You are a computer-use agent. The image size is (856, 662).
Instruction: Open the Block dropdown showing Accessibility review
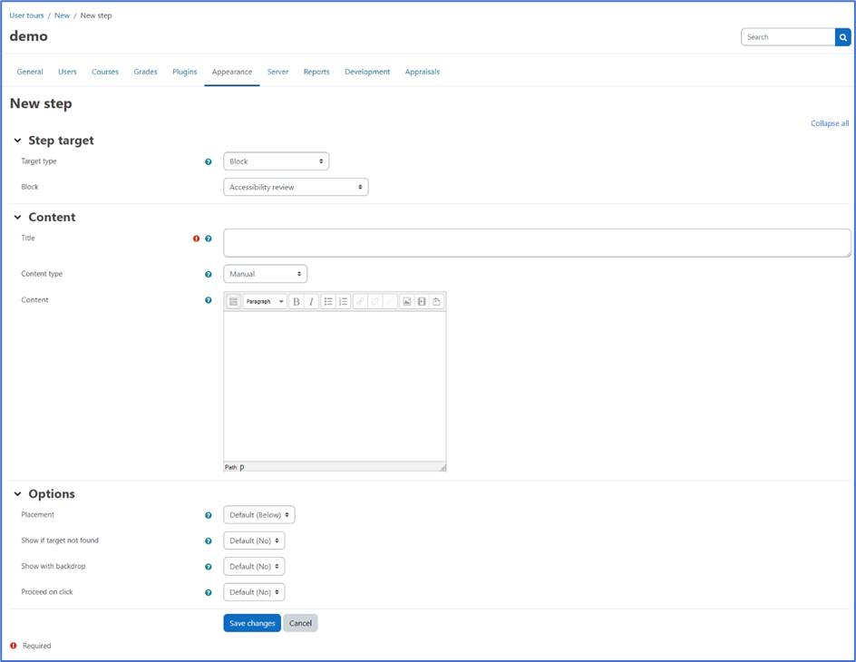tap(296, 187)
